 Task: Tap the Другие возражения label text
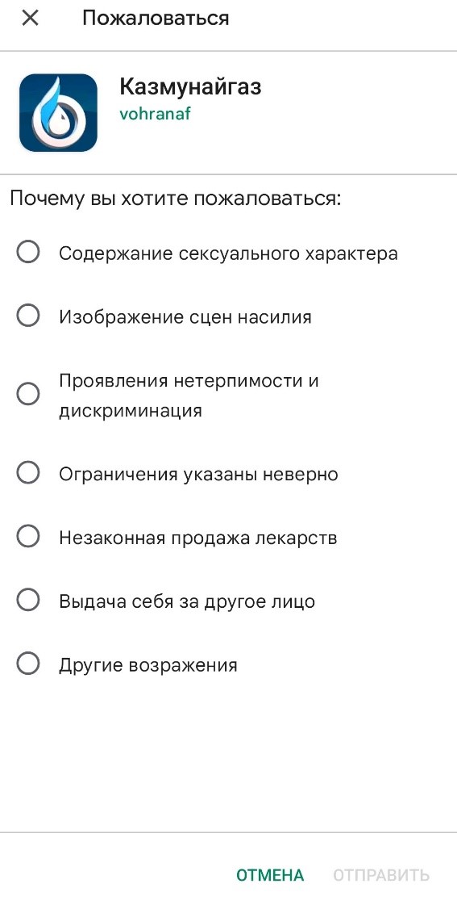click(x=148, y=665)
